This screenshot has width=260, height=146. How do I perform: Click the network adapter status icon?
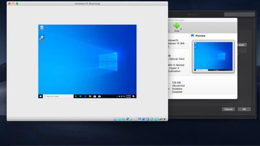pyautogui.click(x=127, y=119)
